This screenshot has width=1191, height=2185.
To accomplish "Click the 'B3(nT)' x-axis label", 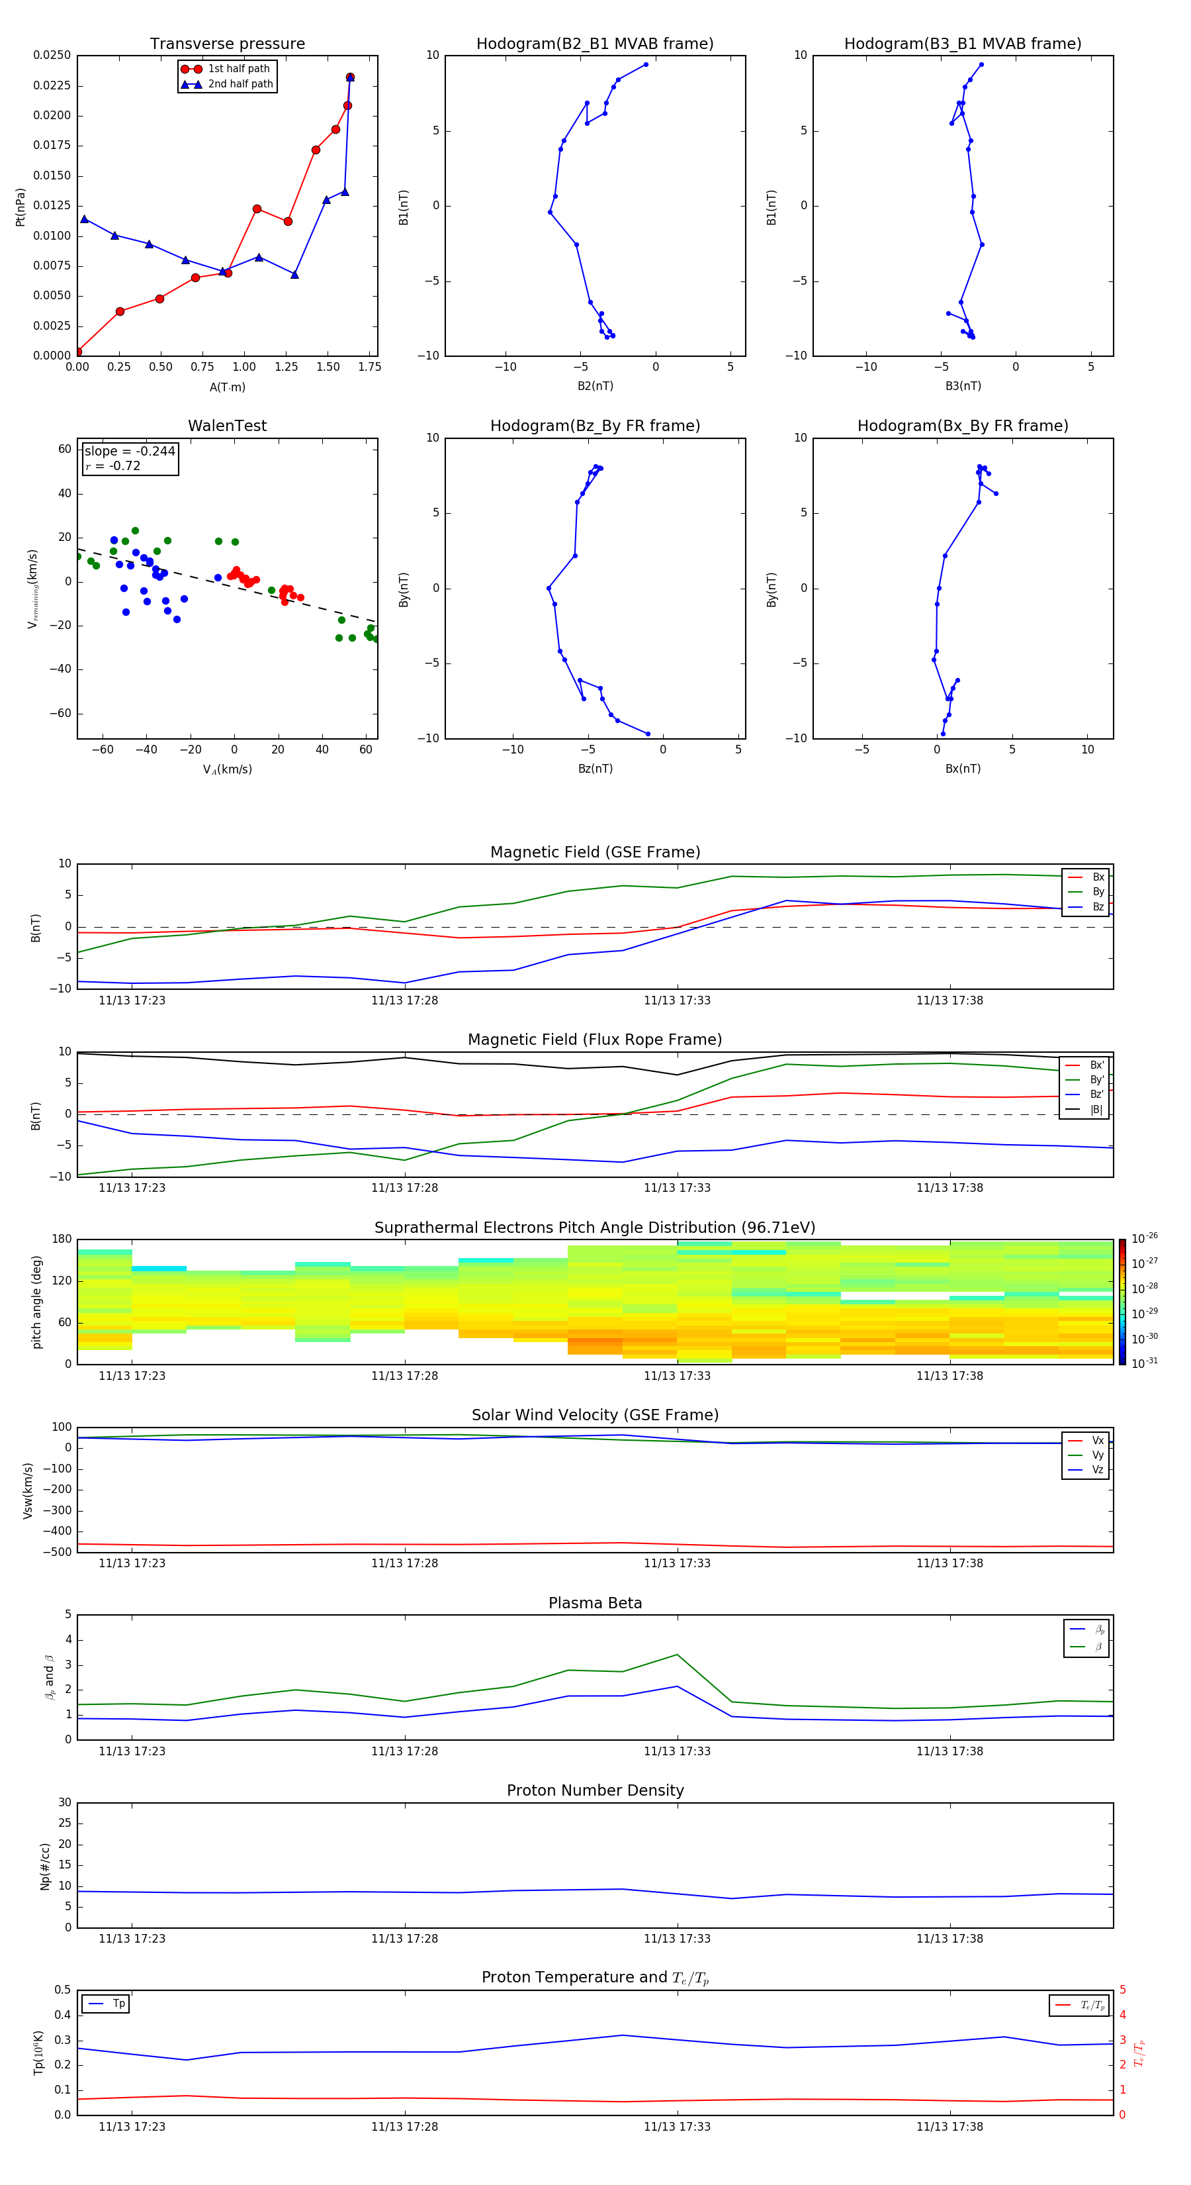I will 963,386.
